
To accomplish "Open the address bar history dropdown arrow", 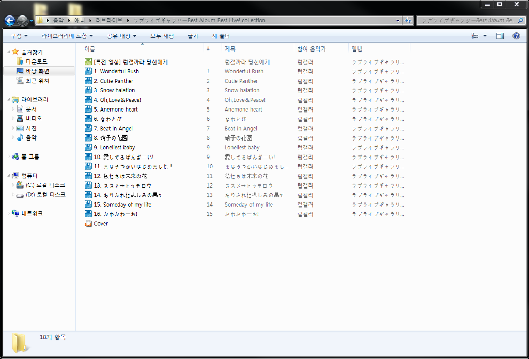I will (398, 20).
